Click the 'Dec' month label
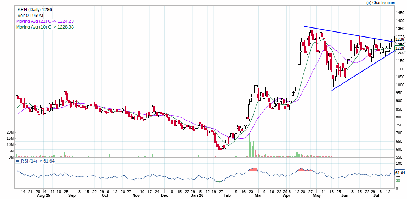This screenshot has height=199, width=407. (x=164, y=195)
